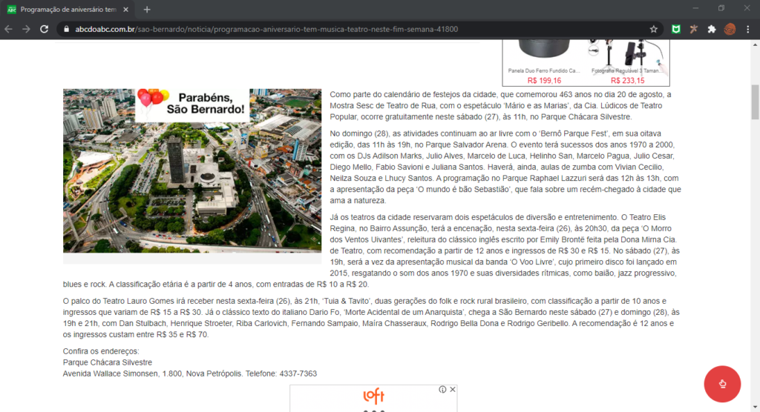
Task: Go forward to the next page
Action: pos(26,29)
